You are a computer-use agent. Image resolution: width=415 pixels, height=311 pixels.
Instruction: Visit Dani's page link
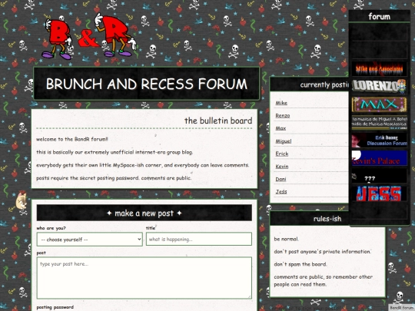click(281, 179)
